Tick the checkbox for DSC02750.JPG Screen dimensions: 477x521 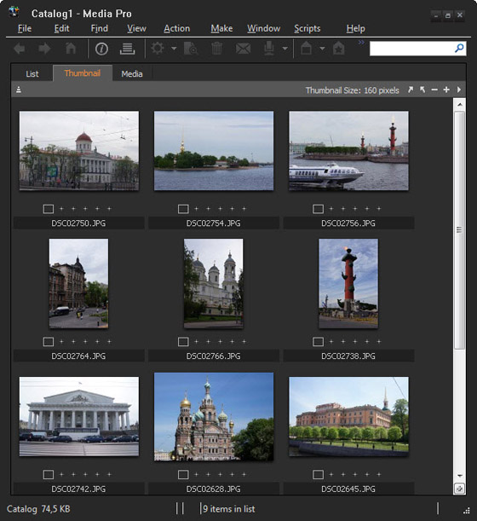click(x=49, y=209)
